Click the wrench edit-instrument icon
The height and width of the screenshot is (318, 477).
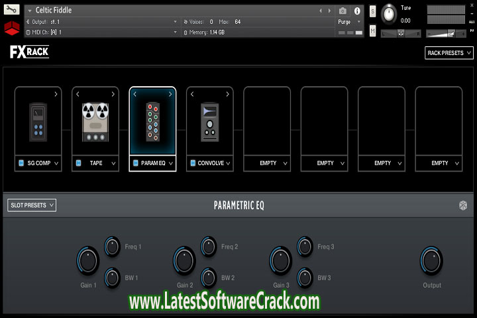(x=11, y=11)
